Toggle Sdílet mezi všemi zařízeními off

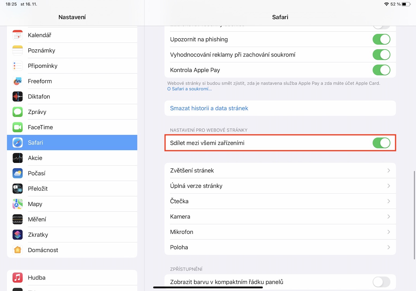tap(381, 143)
